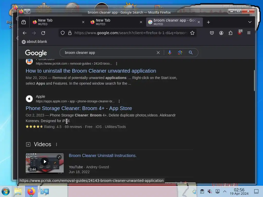Open about:blank bookmark in toolbar
This screenshot has height=197, width=263.
pos(34,42)
